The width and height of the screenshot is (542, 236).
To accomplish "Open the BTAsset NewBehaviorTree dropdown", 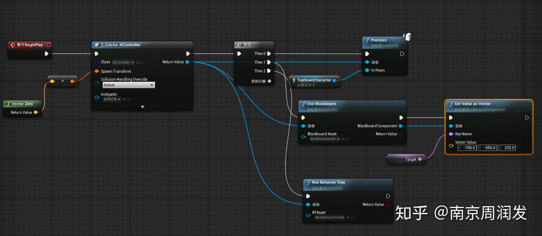I will tap(329, 217).
